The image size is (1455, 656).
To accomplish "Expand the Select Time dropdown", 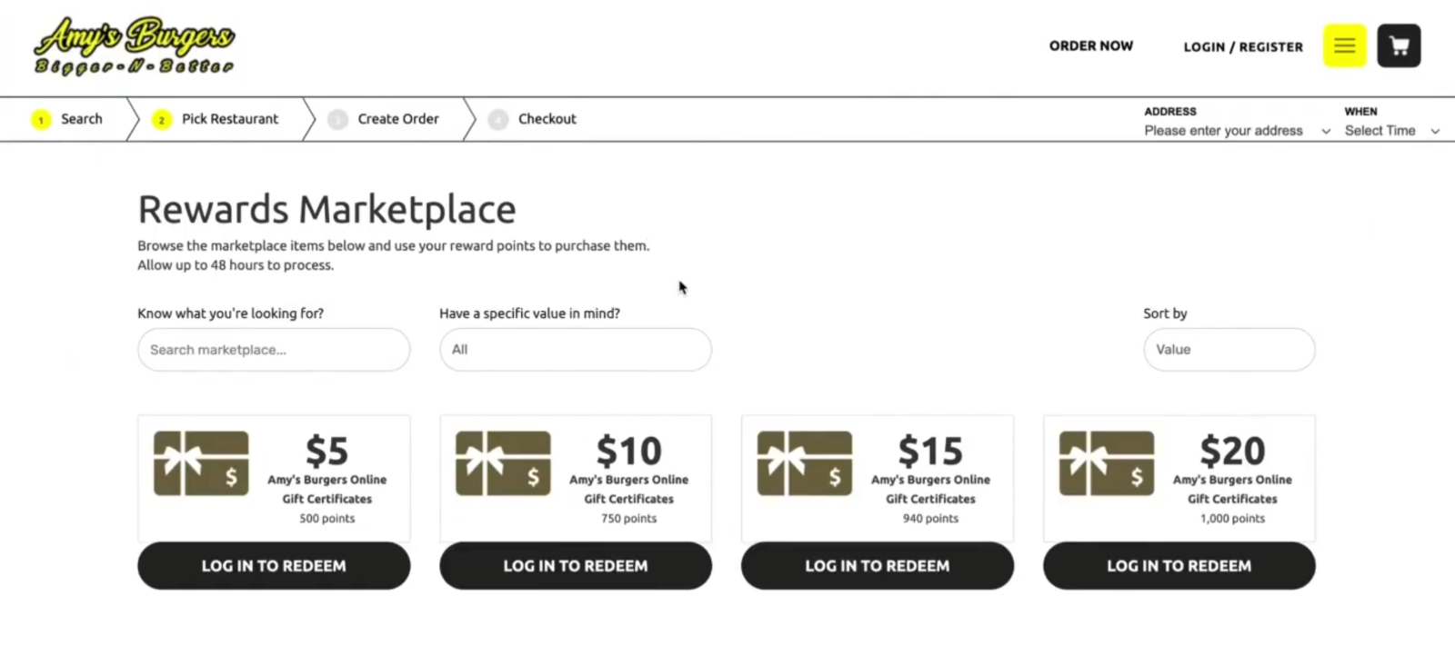I will pos(1435,132).
